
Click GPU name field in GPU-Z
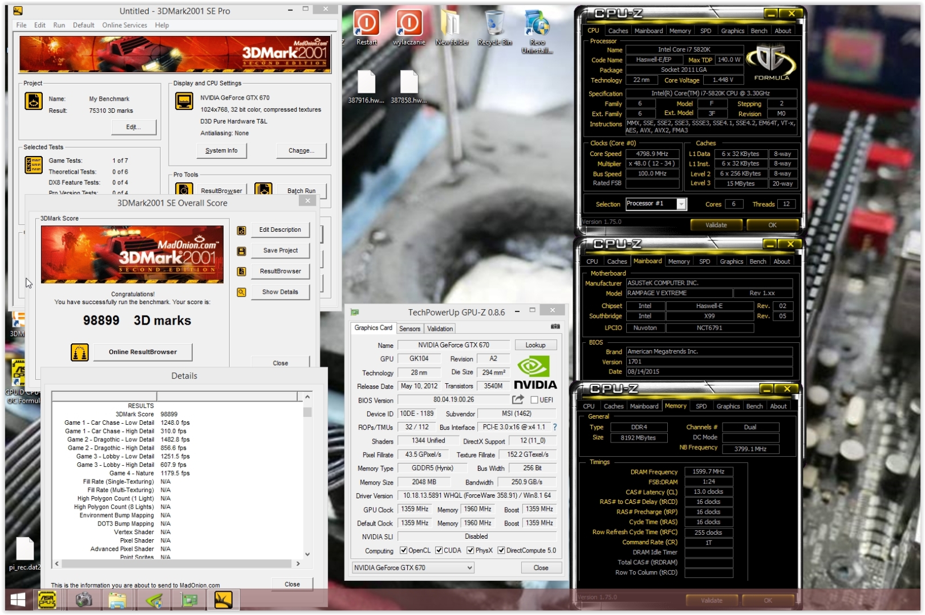(453, 345)
